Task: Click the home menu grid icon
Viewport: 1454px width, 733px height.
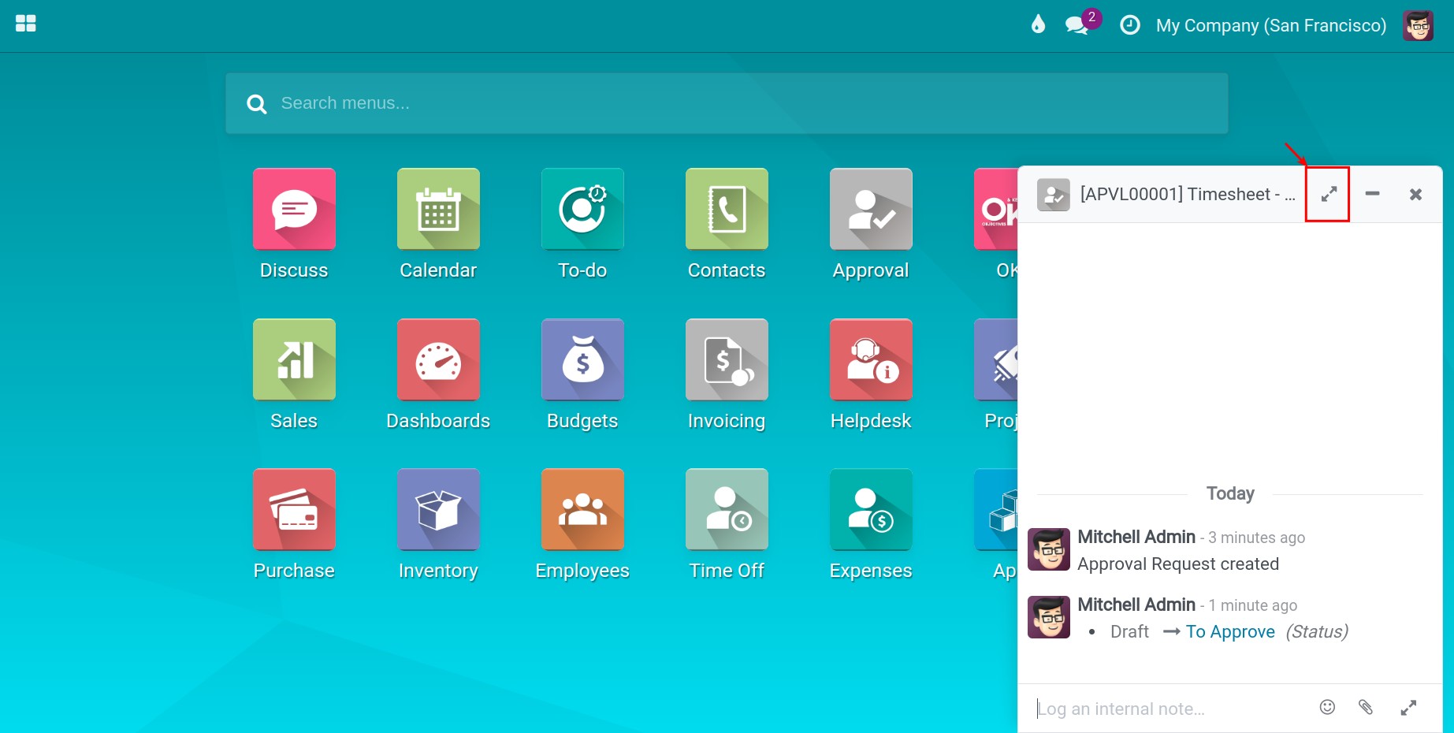Action: [26, 24]
